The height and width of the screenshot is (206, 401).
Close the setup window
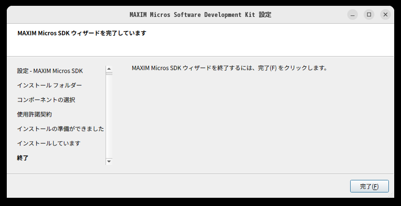tap(386, 15)
